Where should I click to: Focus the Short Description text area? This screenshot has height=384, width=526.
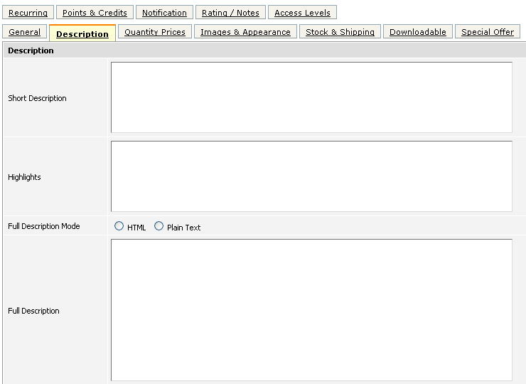(311, 97)
